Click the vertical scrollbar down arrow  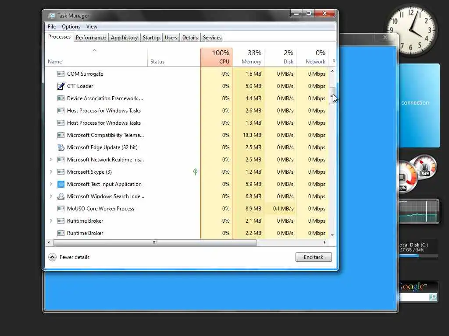click(332, 235)
